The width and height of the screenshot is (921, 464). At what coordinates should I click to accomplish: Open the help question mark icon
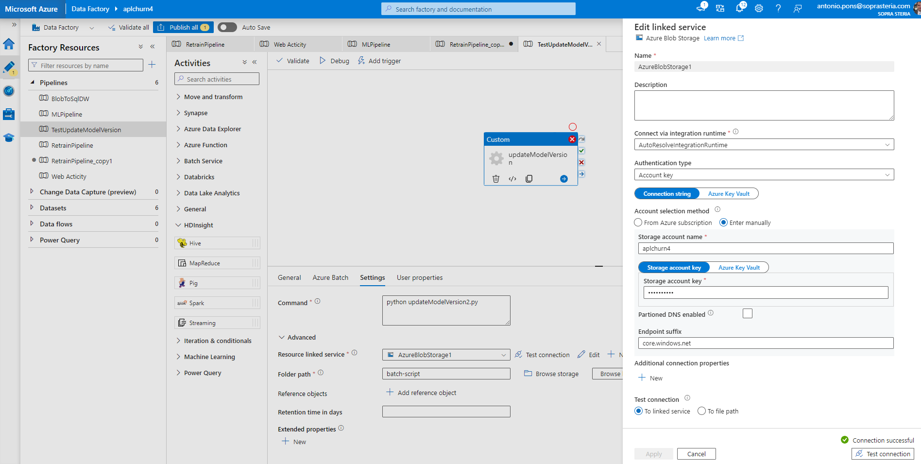pos(778,9)
